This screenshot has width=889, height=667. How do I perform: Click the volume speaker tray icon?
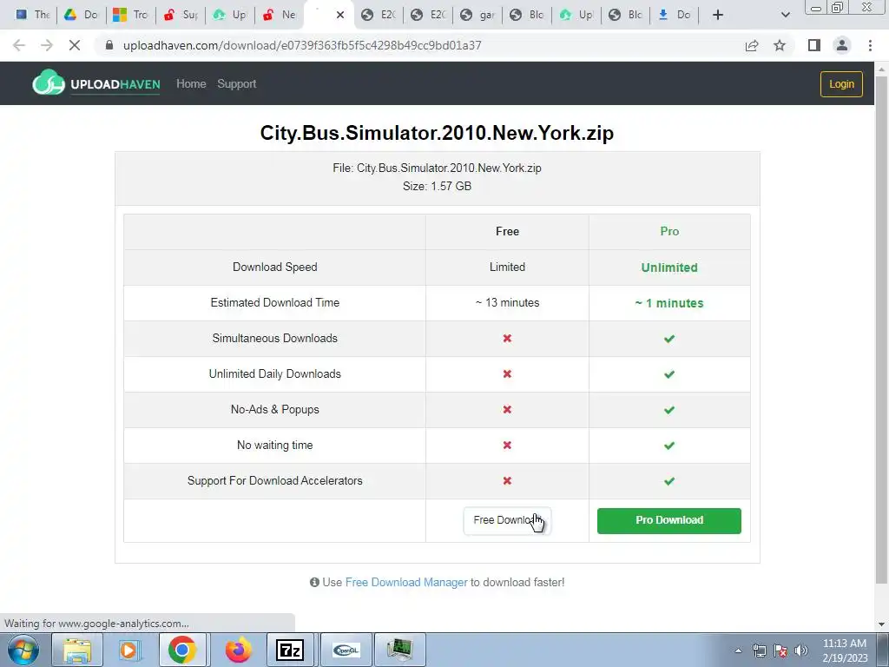point(801,651)
